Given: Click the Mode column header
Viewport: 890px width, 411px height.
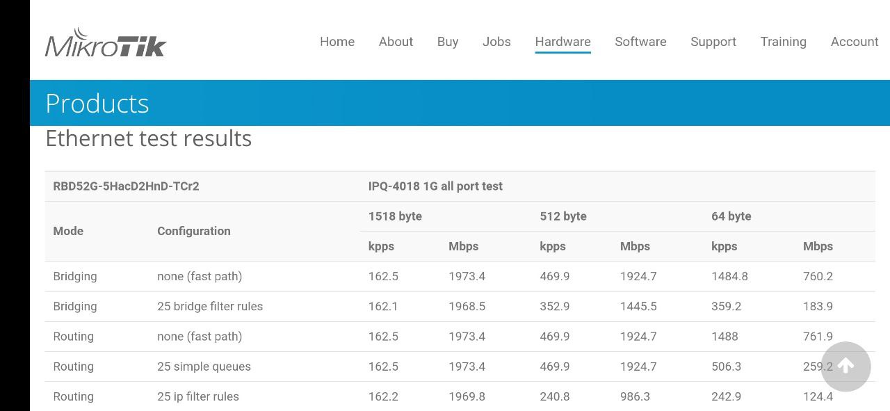Looking at the screenshot, I should [x=68, y=231].
